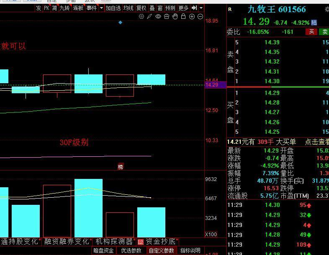Enable the 连板 indicator
329x255 pixels.
pyautogui.click(x=78, y=8)
